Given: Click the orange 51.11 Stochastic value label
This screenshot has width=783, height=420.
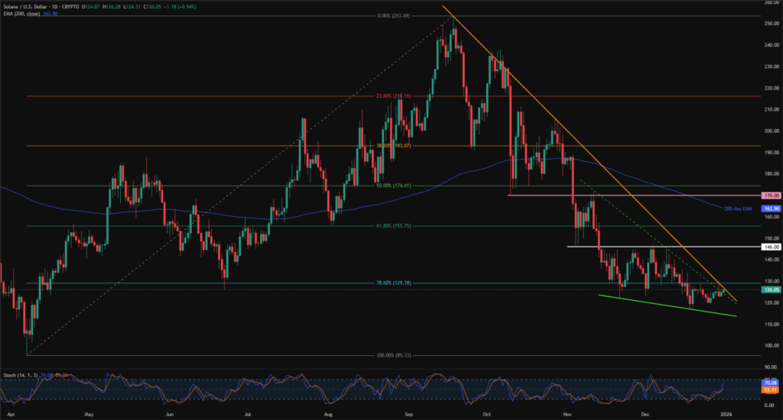Looking at the screenshot, I should (771, 389).
